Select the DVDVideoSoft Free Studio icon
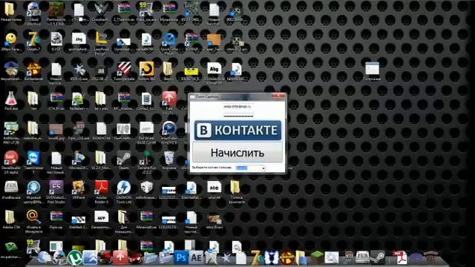Viewport: 475px width, 267px height. (56, 193)
